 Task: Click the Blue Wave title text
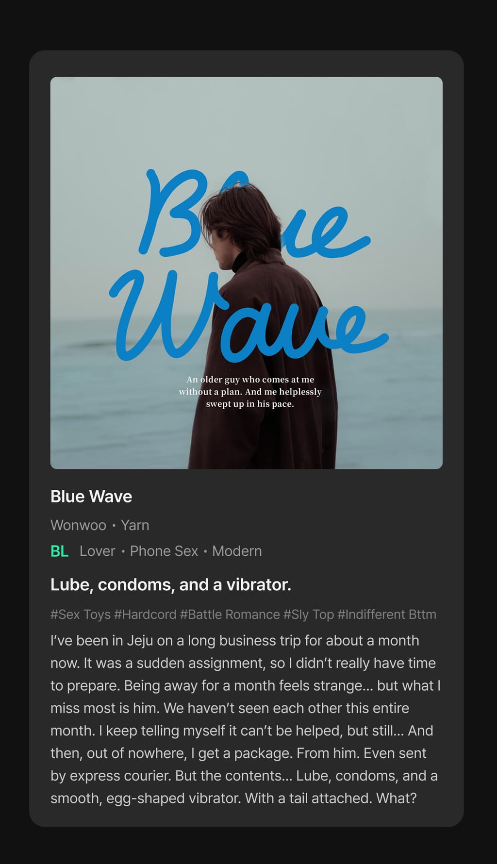pos(91,497)
